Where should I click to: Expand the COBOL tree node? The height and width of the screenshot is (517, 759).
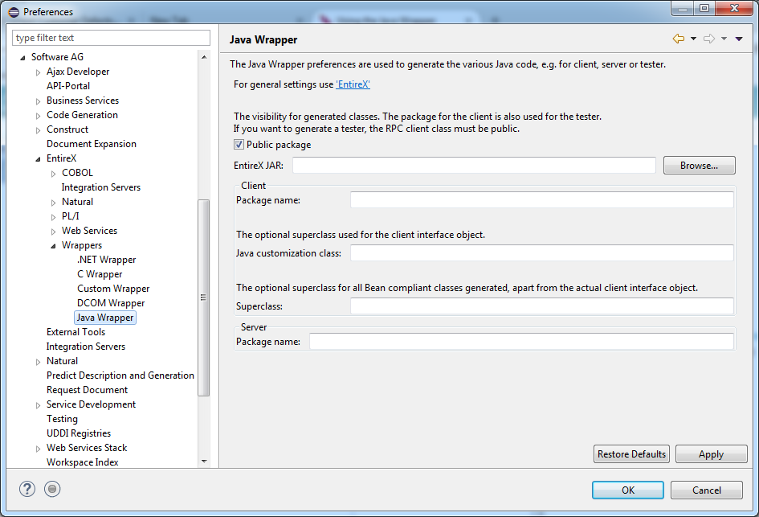[53, 174]
